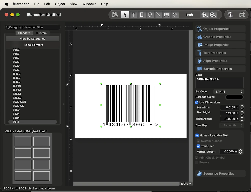Expand the Text Properties section

(x=220, y=53)
